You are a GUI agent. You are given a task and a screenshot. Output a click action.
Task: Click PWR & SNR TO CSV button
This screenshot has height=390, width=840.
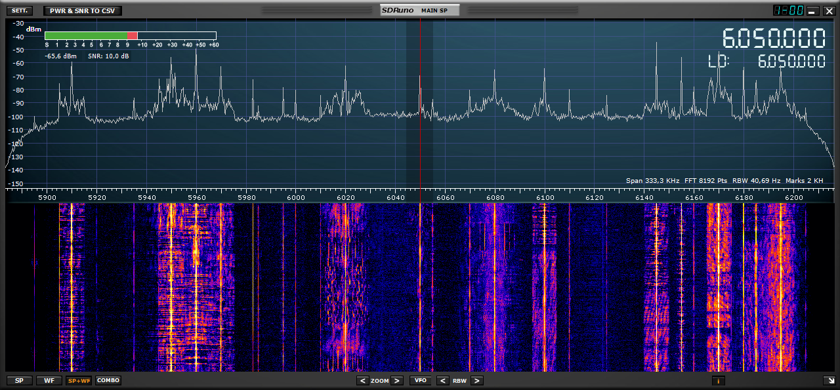(82, 10)
